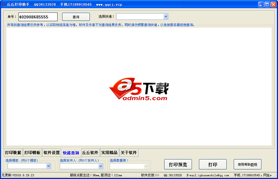Screen dimensions: 278x179
Task: Select the 快递查询 tab
Action: click(x=71, y=153)
